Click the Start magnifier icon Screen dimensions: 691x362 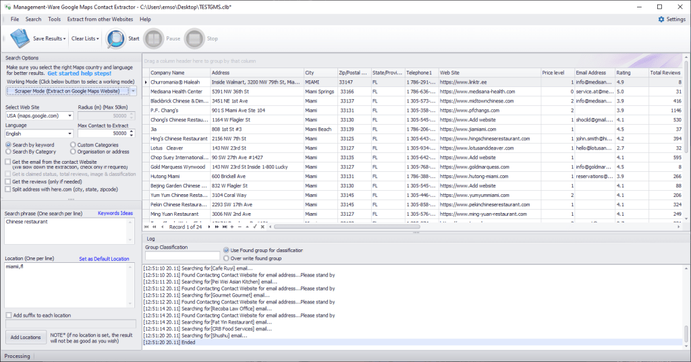pos(115,38)
